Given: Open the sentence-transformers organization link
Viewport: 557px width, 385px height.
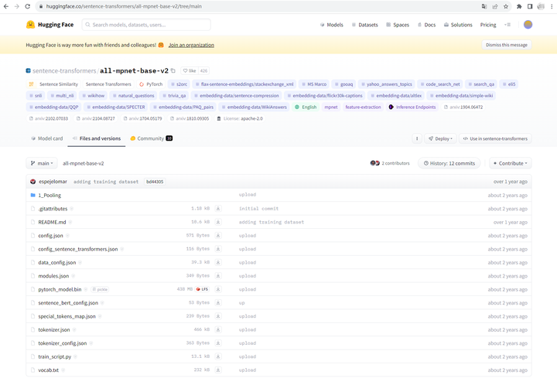Looking at the screenshot, I should [x=64, y=70].
